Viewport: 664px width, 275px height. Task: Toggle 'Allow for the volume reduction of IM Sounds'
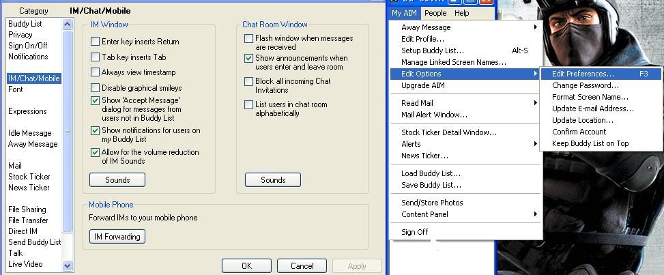(96, 152)
